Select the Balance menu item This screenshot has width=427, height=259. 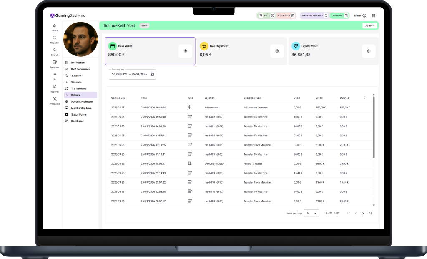point(80,95)
